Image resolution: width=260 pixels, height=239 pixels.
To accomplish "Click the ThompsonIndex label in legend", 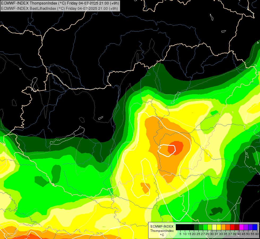I will (x=162, y=231).
